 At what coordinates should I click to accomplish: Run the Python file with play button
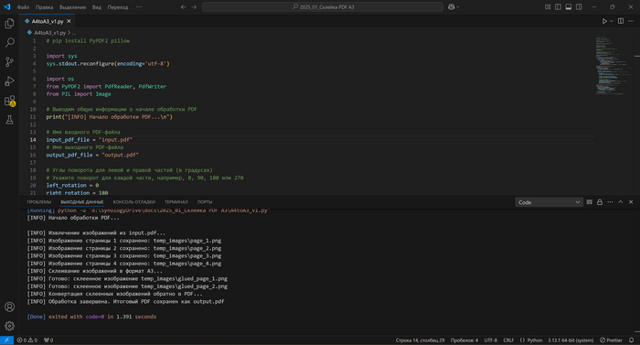tap(604, 21)
